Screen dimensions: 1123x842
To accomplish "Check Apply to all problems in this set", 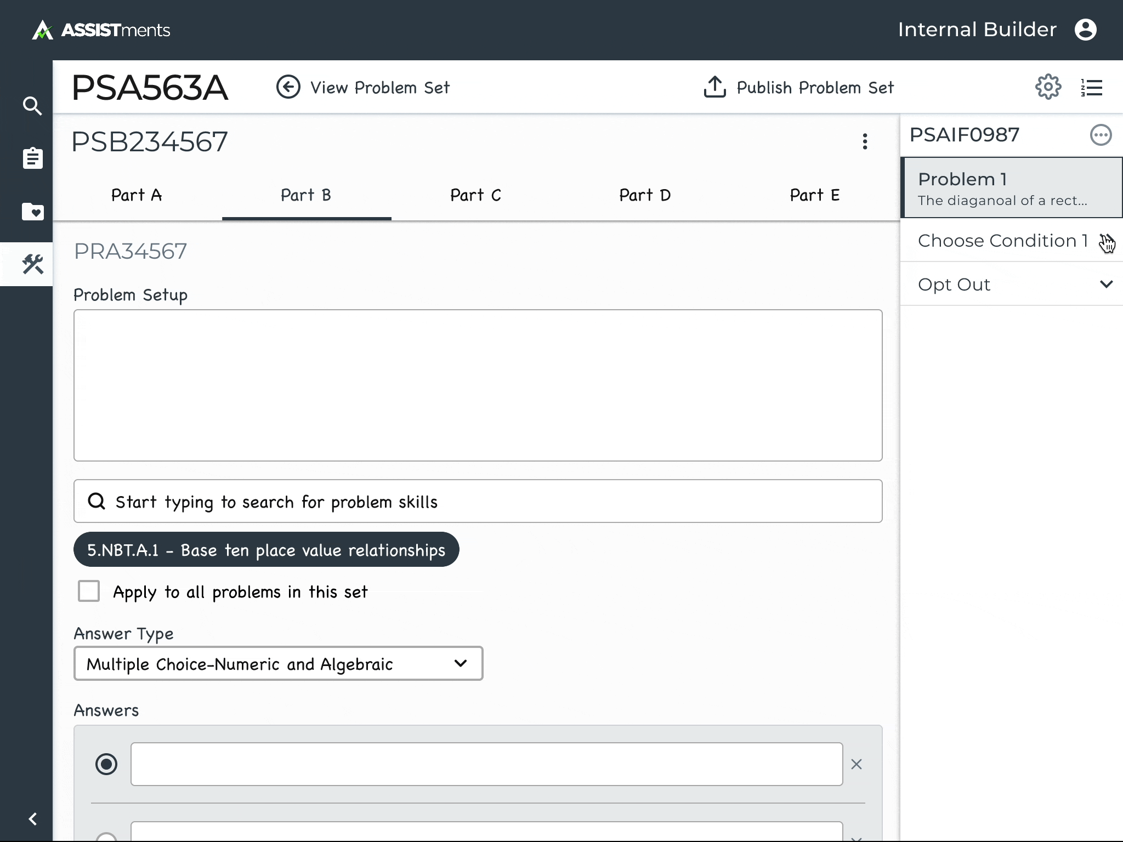I will [89, 591].
